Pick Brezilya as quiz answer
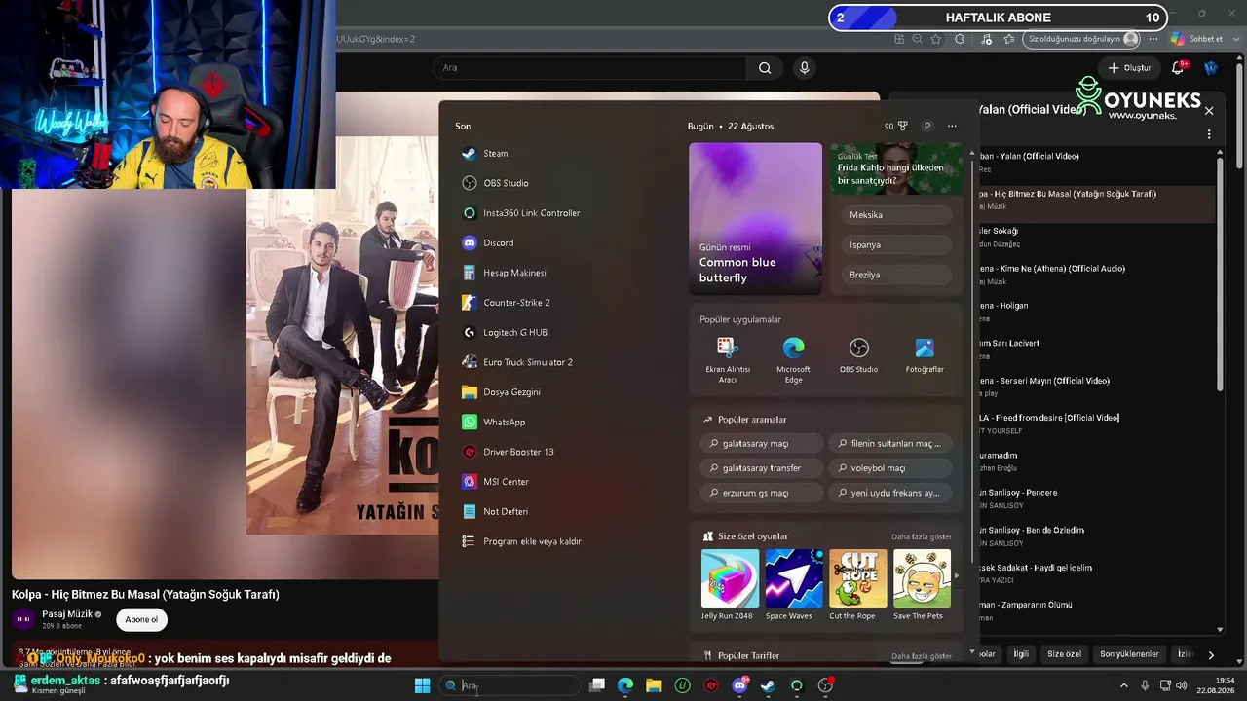1247x701 pixels. click(x=896, y=275)
